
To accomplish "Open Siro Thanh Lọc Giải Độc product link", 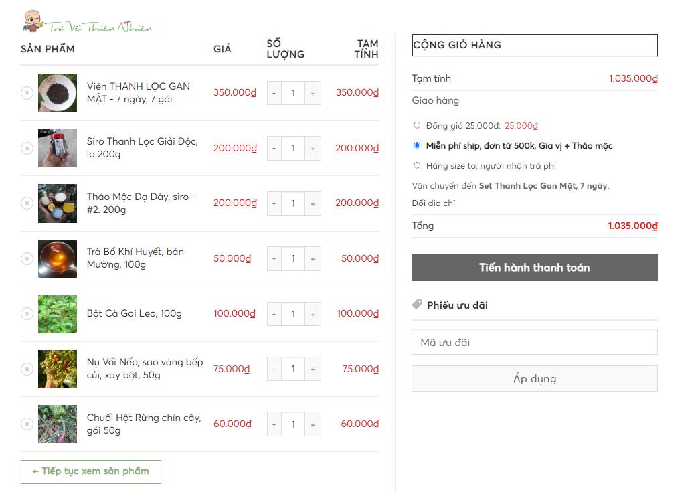I will click(142, 148).
